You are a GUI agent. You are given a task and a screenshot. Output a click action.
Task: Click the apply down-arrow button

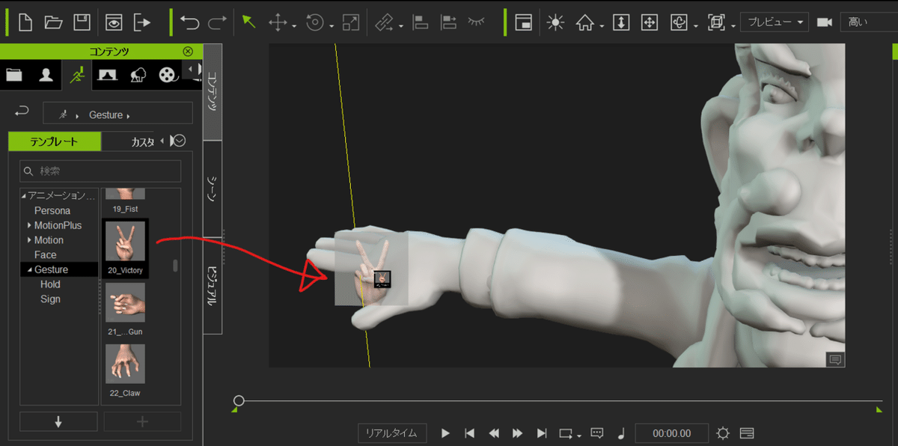58,421
